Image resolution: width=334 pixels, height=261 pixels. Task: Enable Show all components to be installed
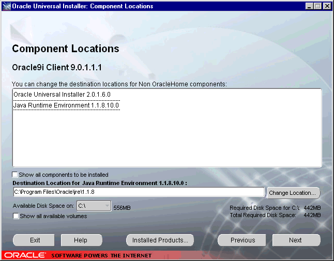coord(15,175)
